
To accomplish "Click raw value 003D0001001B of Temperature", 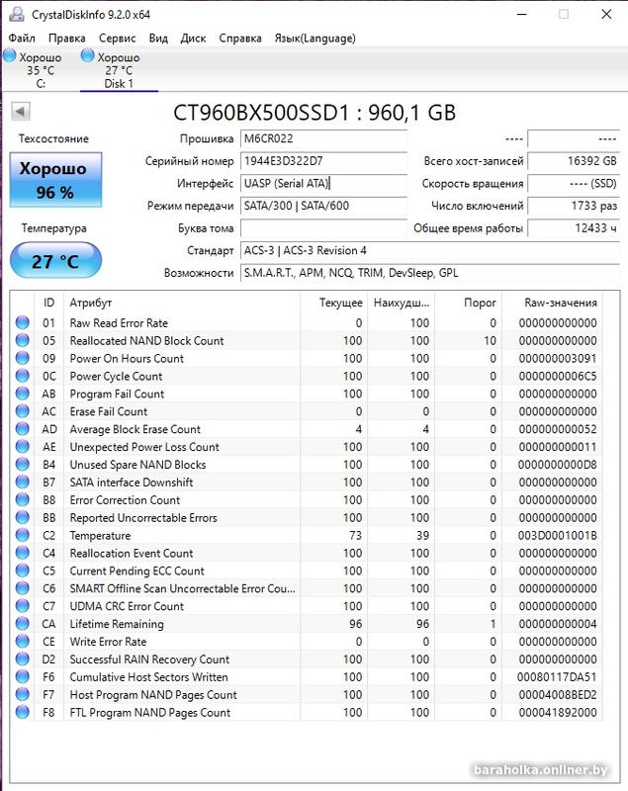I will point(557,535).
